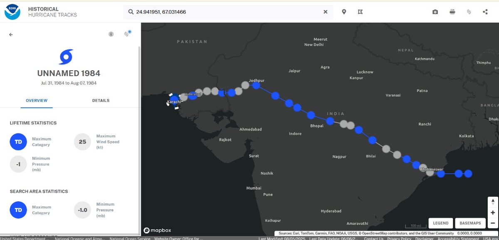Open storm info with the i icon
The width and height of the screenshot is (499, 240).
point(111,34)
